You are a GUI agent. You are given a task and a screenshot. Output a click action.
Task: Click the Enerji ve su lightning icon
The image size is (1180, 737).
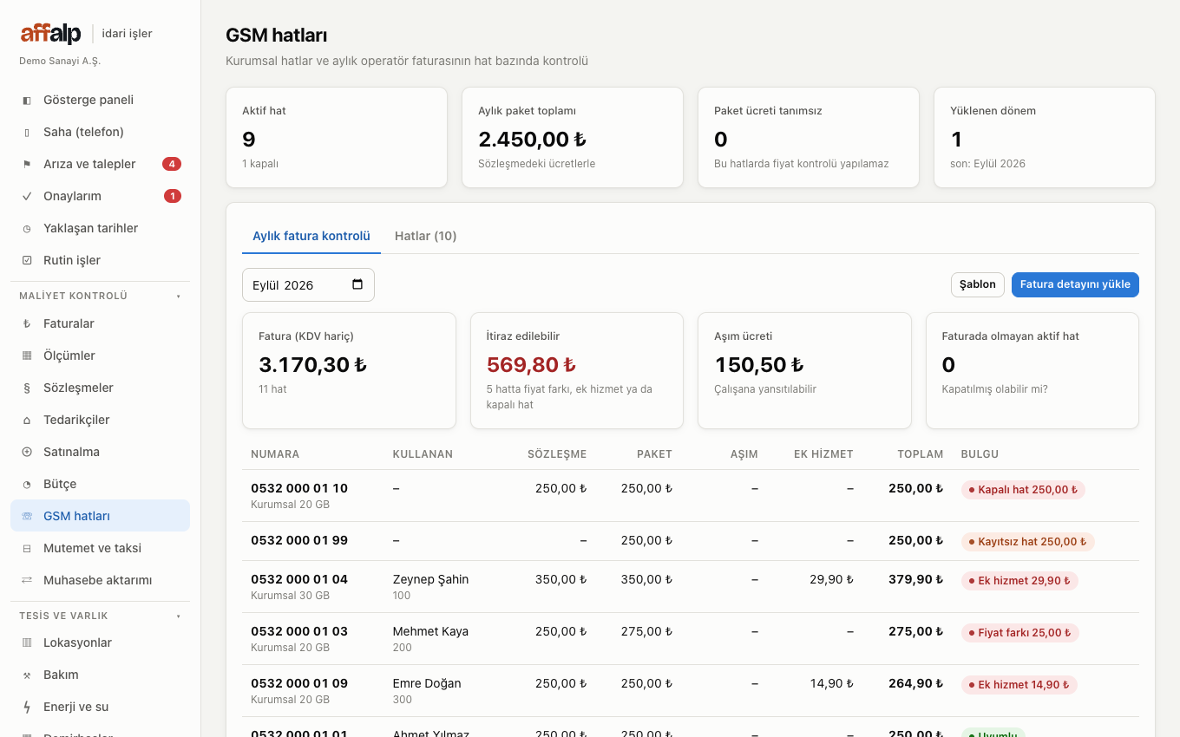click(x=27, y=708)
